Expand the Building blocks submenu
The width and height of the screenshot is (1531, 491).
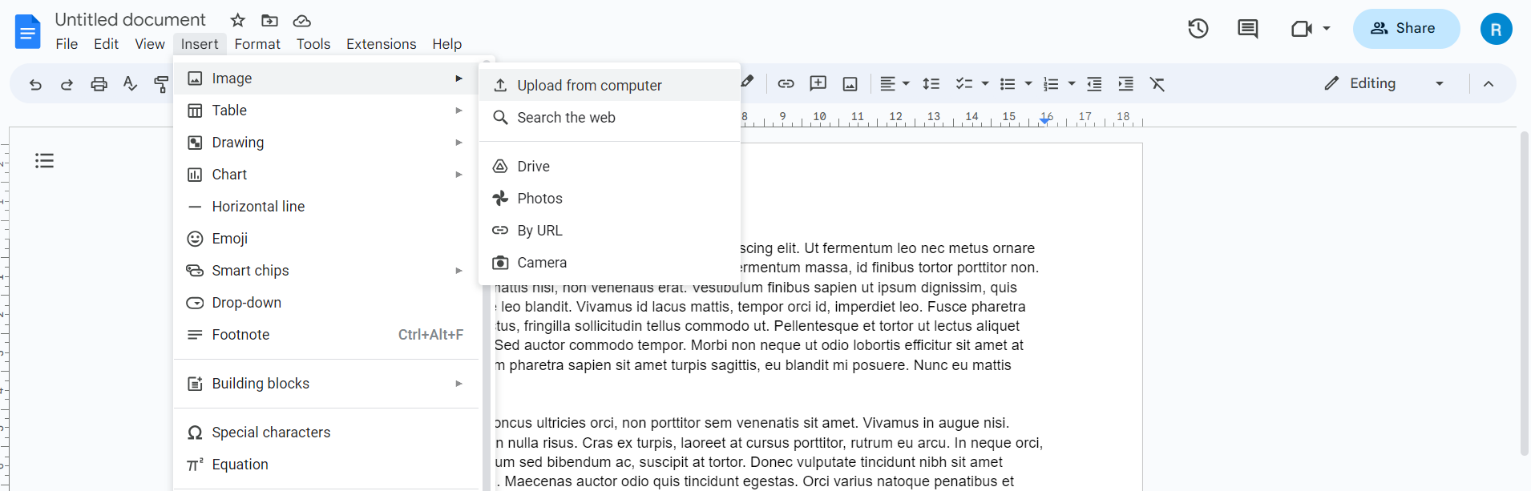click(x=326, y=384)
